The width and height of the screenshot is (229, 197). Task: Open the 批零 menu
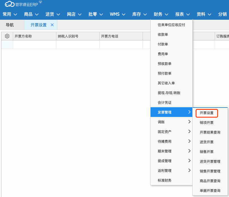[96, 14]
